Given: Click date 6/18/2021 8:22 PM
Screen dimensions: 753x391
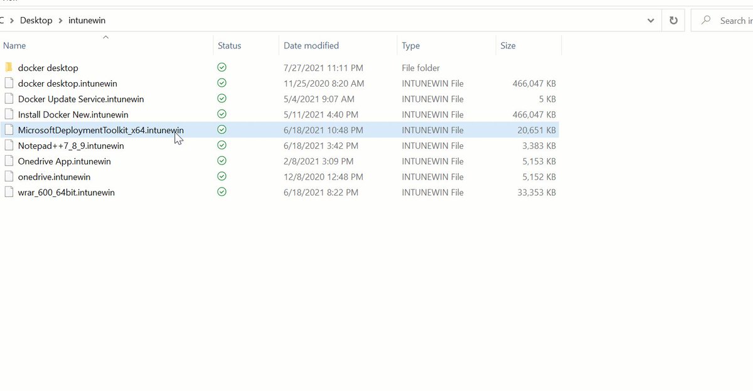Looking at the screenshot, I should tap(321, 193).
